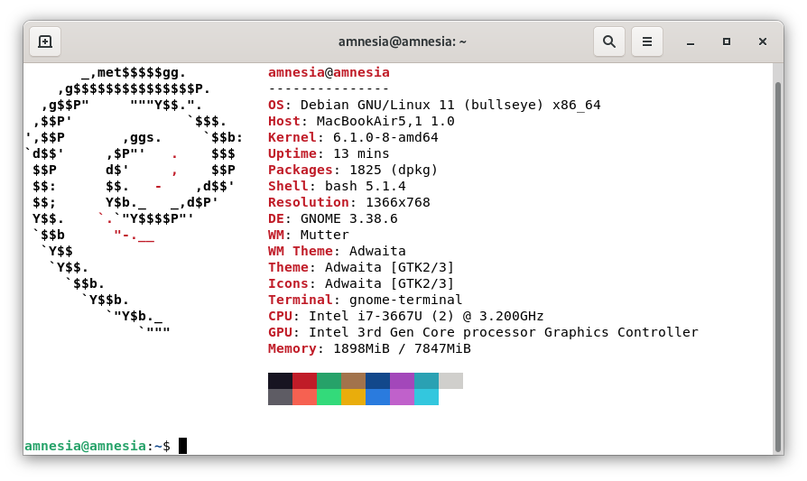Click the pink-violet color block
This screenshot has height=481, width=807.
pos(402,397)
